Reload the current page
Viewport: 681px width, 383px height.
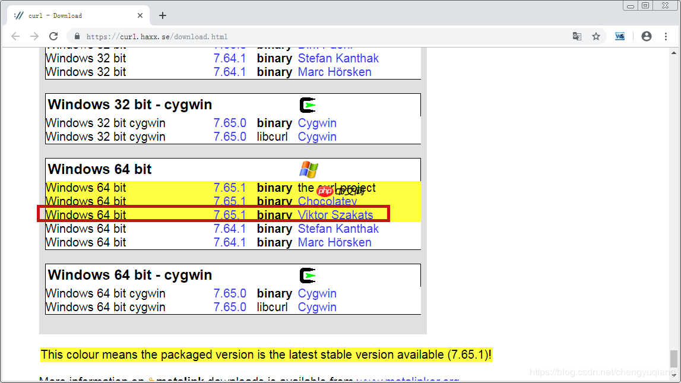[53, 36]
